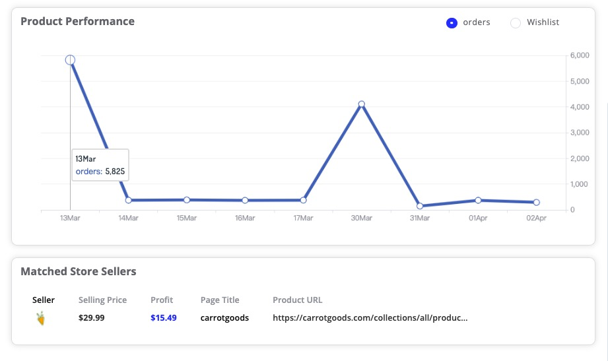Click the 13Mar orders tooltip box
Screen dimensions: 608x361
(x=100, y=165)
